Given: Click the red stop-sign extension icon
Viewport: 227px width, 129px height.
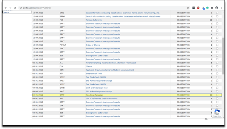Looking at the screenshot, I should [198, 8].
